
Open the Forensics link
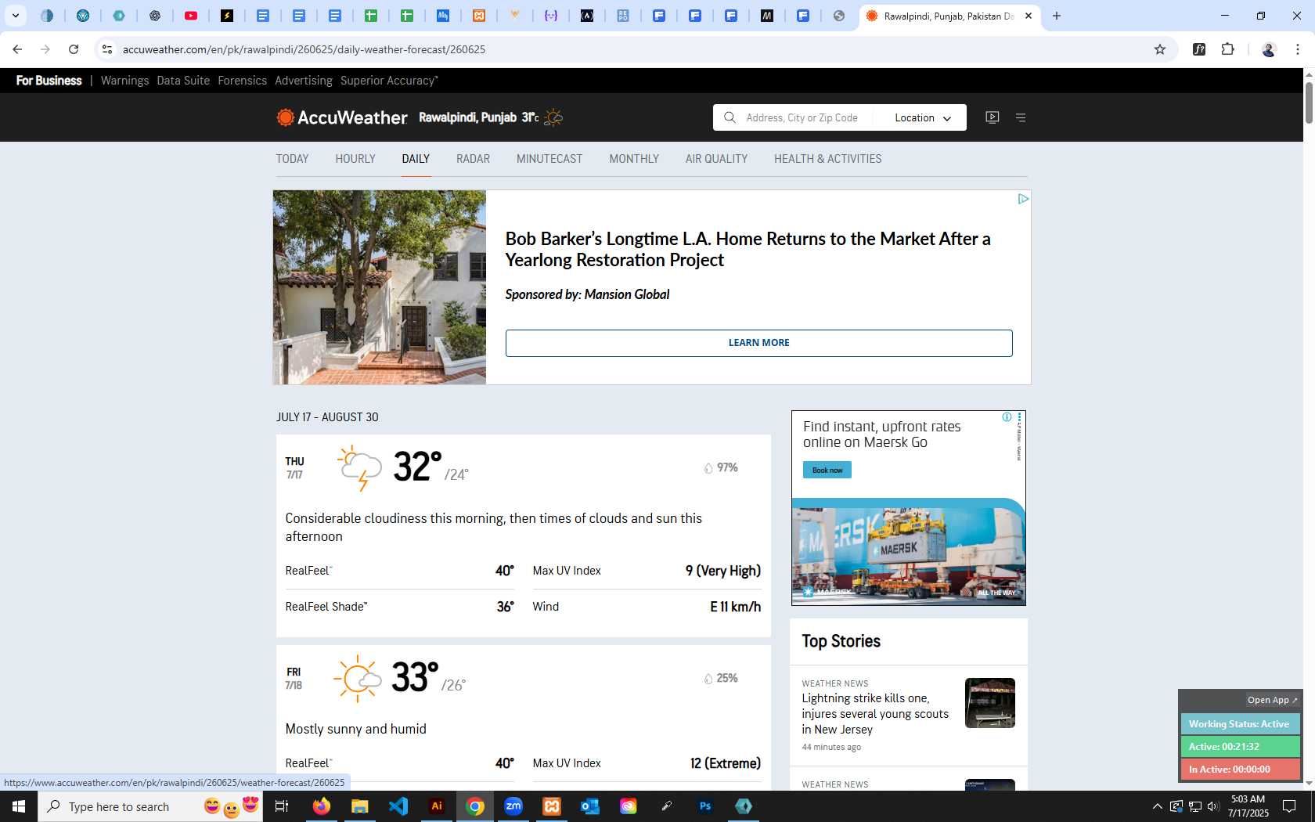(x=242, y=81)
